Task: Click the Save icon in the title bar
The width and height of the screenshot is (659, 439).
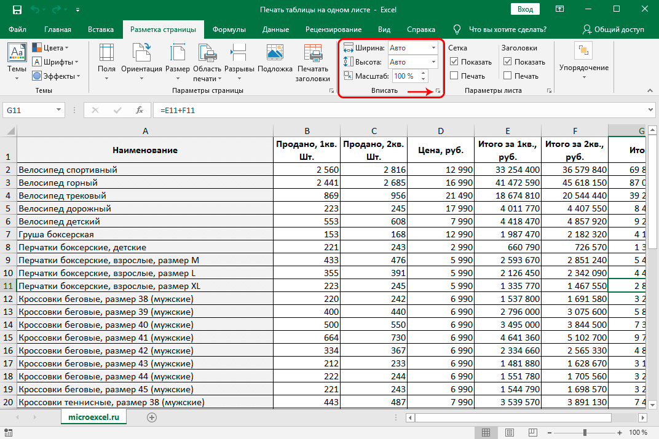Action: (x=17, y=9)
